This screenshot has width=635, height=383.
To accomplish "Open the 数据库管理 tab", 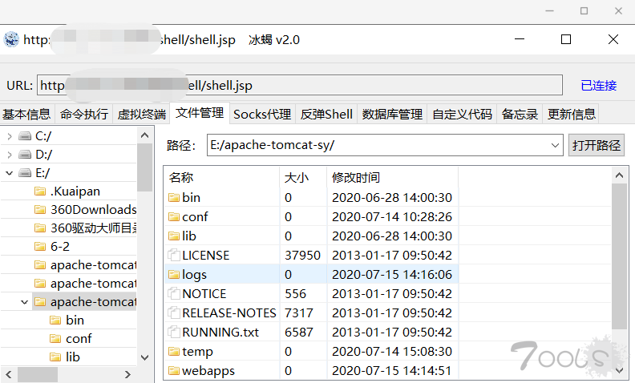I will [x=392, y=114].
